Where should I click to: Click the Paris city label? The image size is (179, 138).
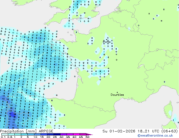107,42
